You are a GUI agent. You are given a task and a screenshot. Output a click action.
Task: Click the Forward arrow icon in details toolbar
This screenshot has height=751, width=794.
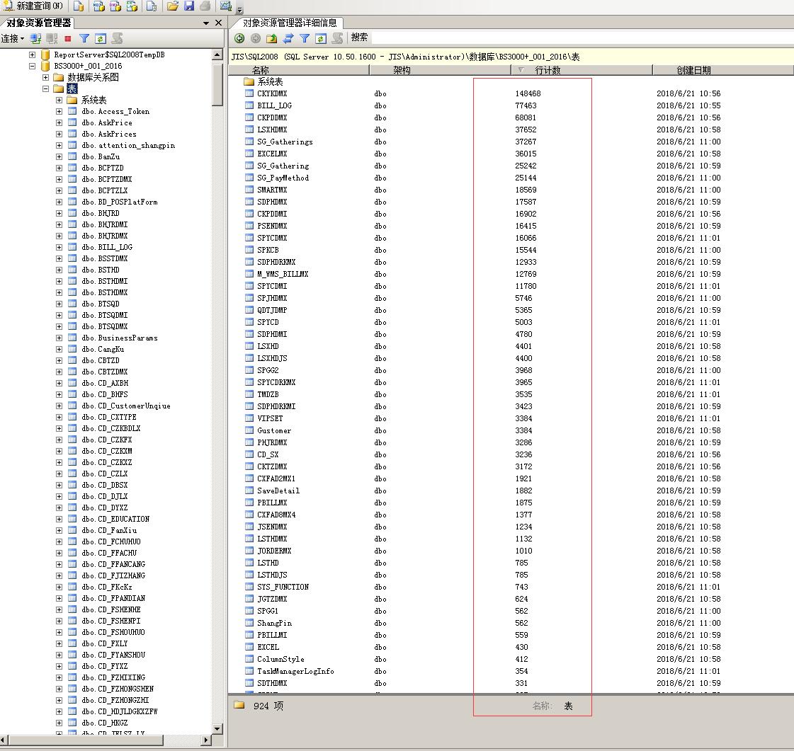(256, 38)
